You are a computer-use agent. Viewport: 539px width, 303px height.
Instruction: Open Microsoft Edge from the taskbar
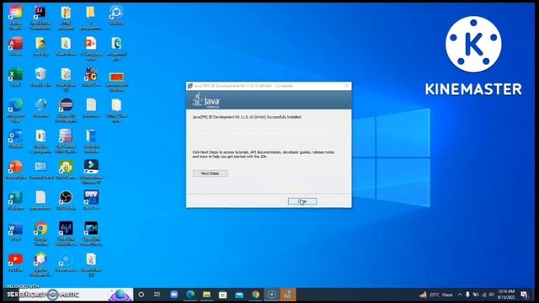pyautogui.click(x=190, y=295)
